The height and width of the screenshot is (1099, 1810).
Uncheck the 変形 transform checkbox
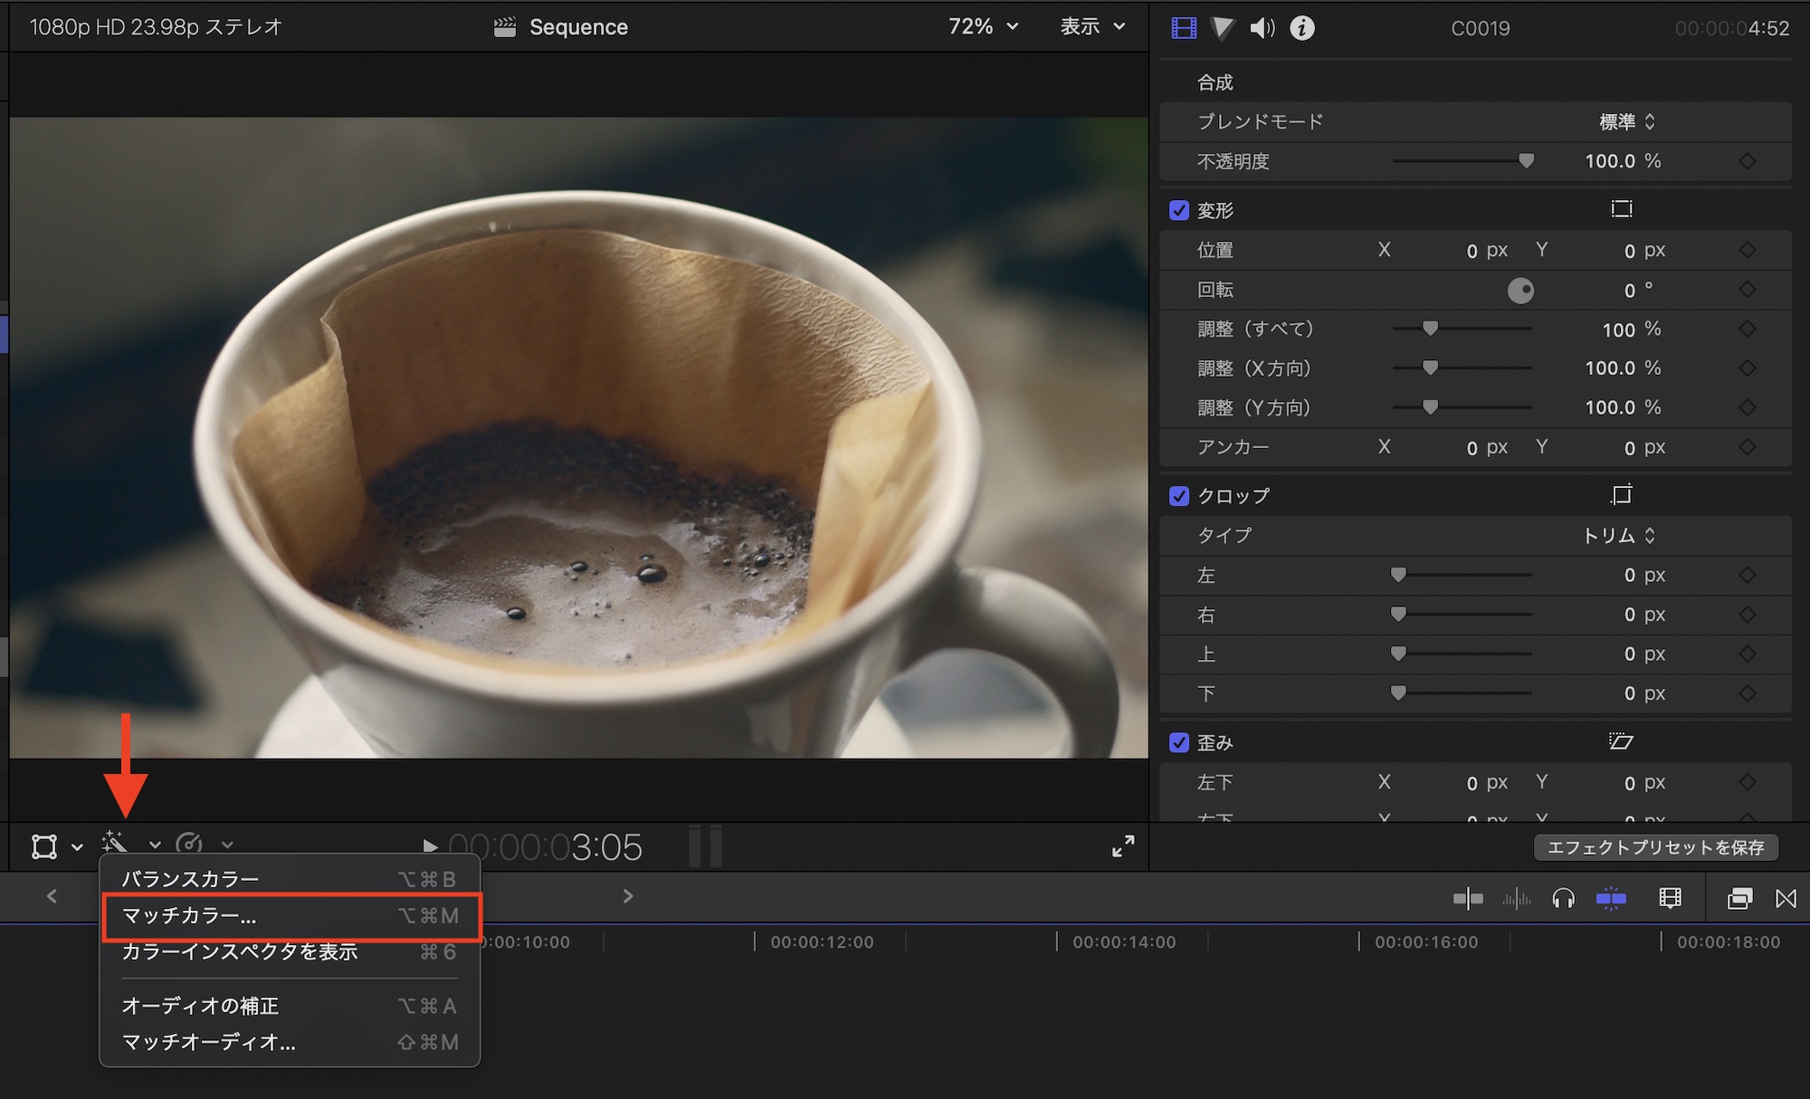[1179, 211]
